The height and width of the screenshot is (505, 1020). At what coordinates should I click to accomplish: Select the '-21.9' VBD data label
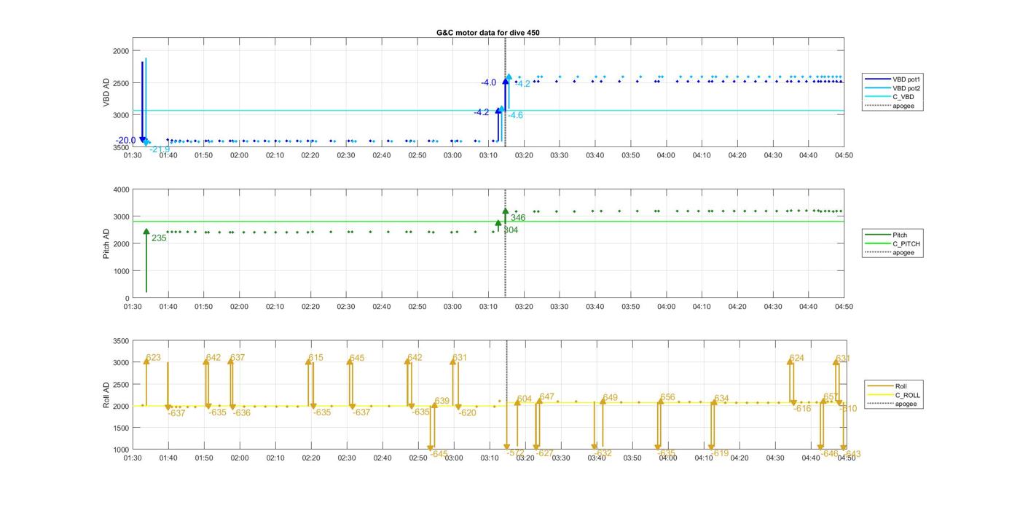(x=160, y=149)
